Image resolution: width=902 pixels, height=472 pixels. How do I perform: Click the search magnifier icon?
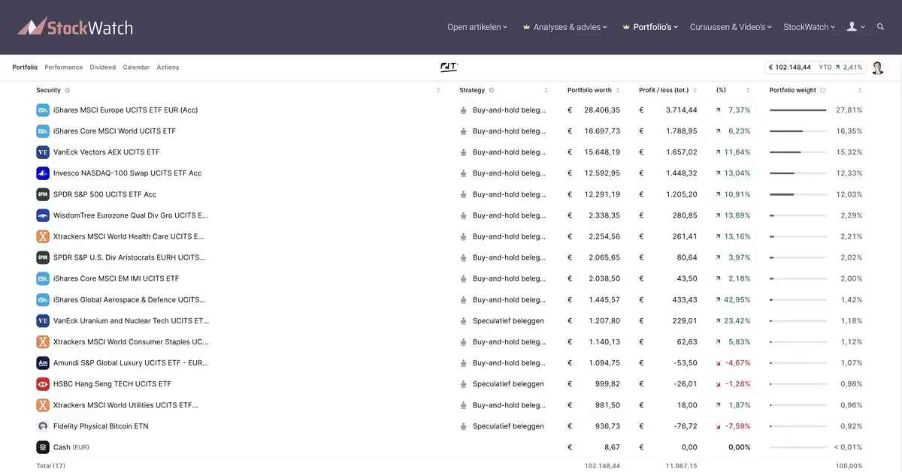881,26
